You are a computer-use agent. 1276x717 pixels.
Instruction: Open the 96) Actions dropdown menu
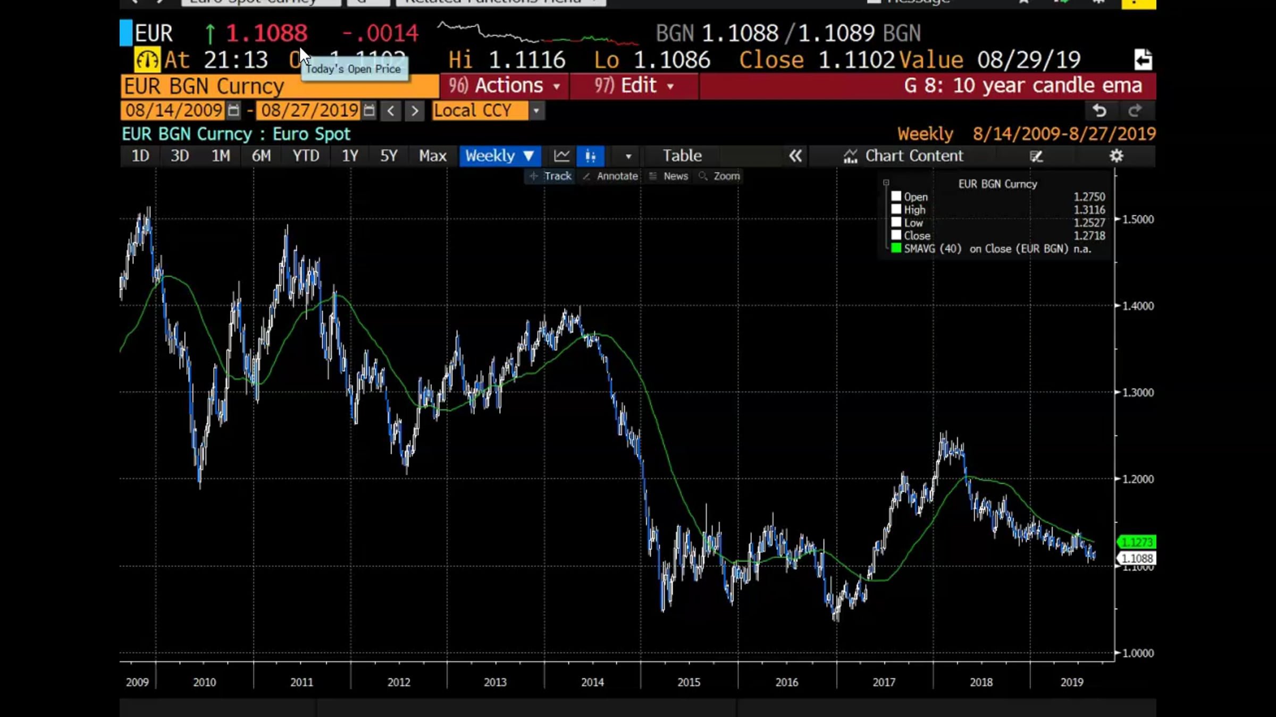(x=504, y=86)
